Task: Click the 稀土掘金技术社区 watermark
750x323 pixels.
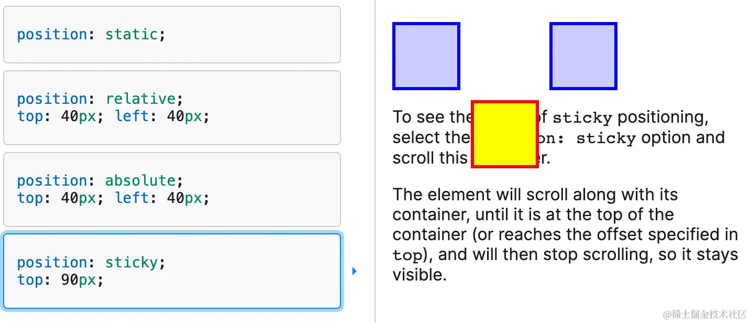Action: point(704,314)
